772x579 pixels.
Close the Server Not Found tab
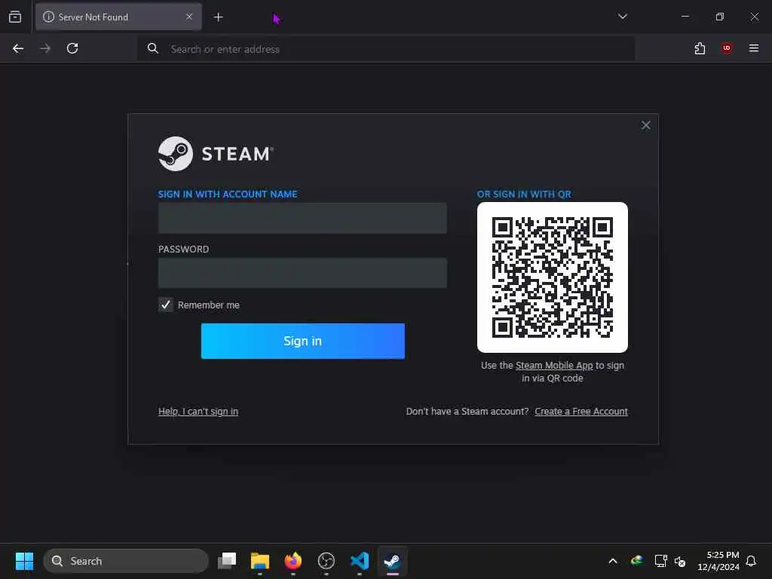189,17
